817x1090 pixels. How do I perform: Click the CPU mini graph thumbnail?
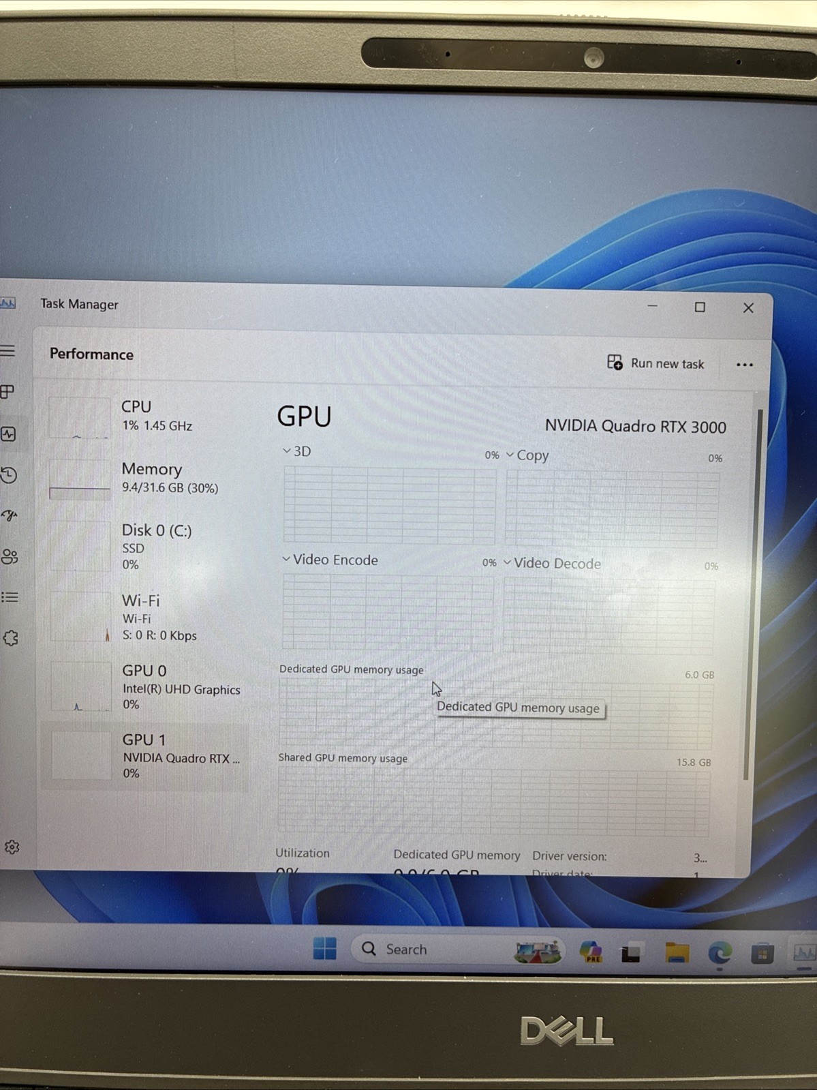tap(80, 417)
